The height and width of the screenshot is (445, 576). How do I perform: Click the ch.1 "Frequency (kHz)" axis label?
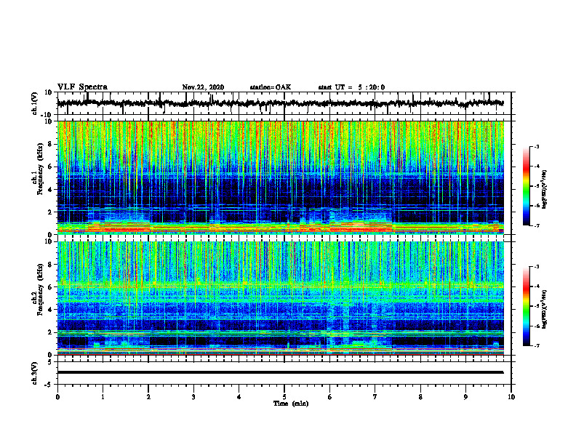pyautogui.click(x=41, y=169)
